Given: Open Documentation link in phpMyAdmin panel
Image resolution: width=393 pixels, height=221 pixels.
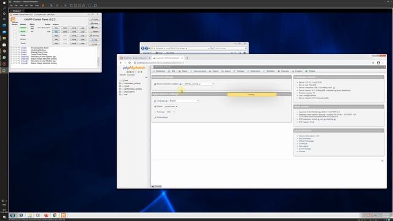Looking at the screenshot, I should point(305,139).
